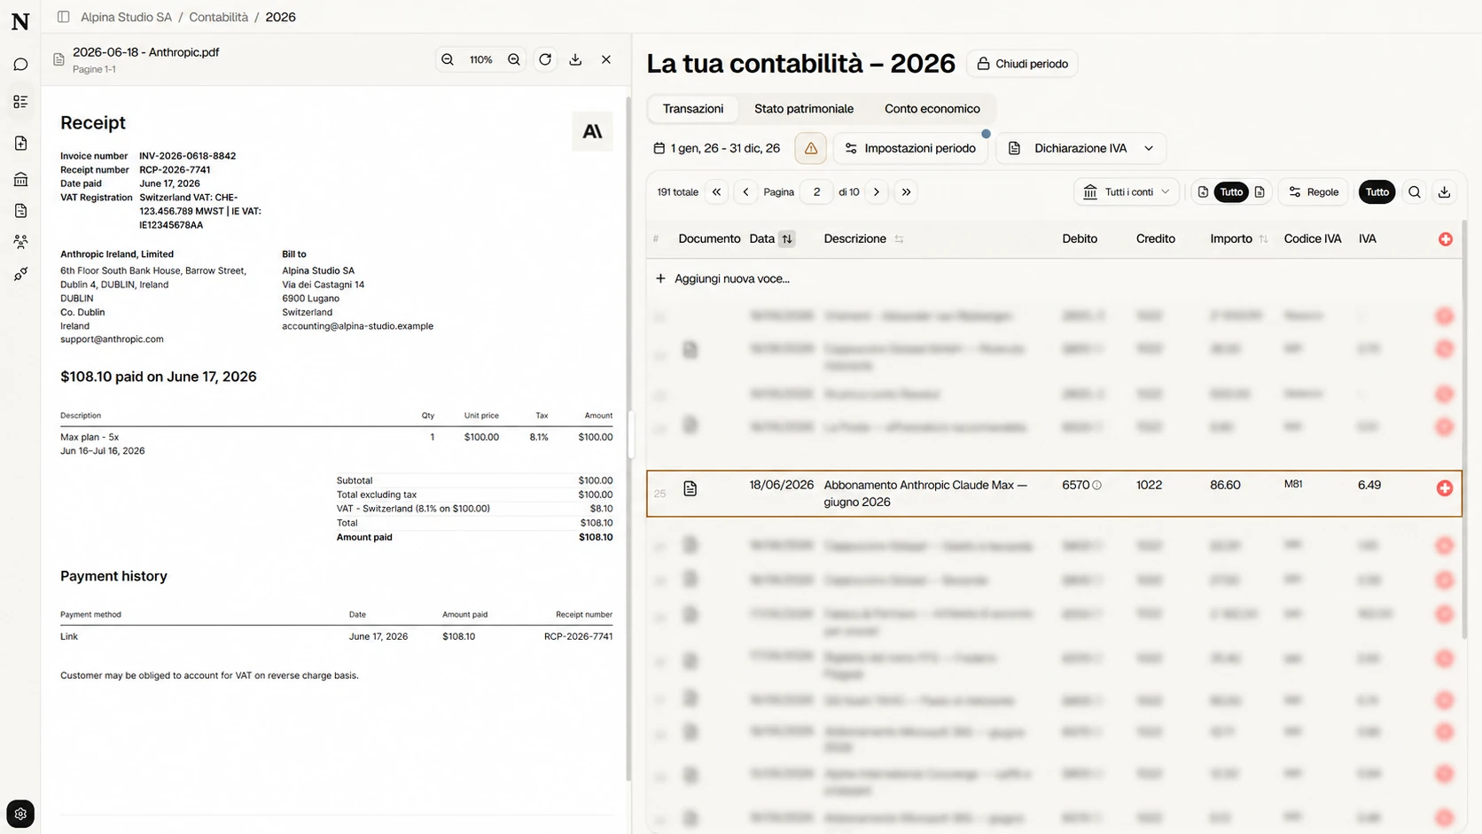The image size is (1482, 834).
Task: Click the 18/06/2026 date cell
Action: tap(781, 485)
